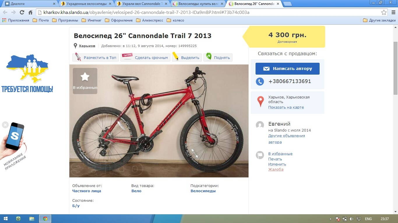Open File Explorer from taskbar
The width and height of the screenshot is (398, 223).
(x=32, y=219)
